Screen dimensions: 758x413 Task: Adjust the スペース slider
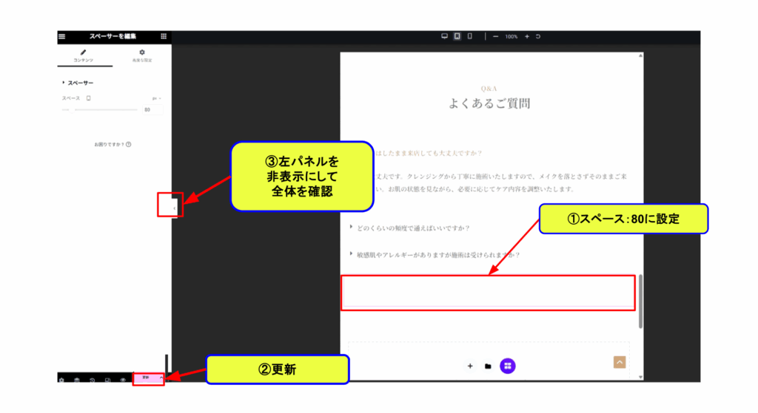point(100,110)
